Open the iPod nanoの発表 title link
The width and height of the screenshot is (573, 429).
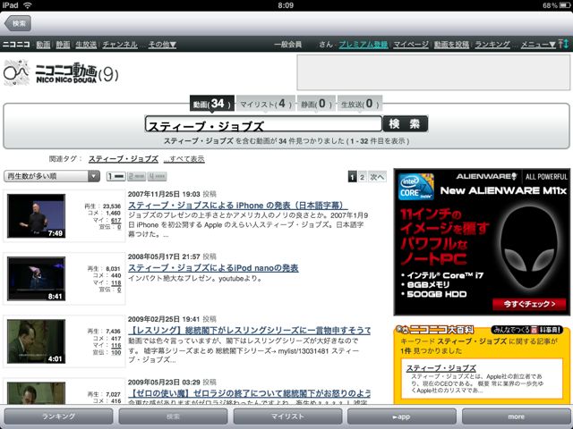(x=213, y=268)
